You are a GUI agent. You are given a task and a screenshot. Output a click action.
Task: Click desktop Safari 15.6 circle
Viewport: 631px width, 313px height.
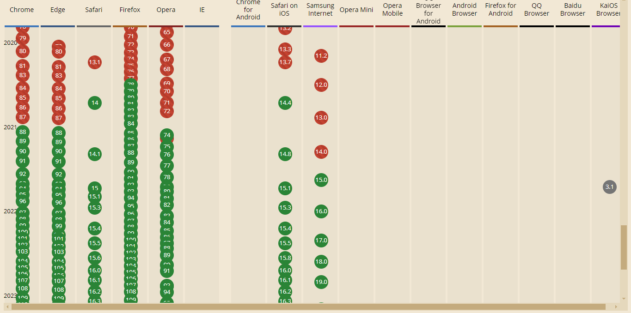(x=95, y=258)
